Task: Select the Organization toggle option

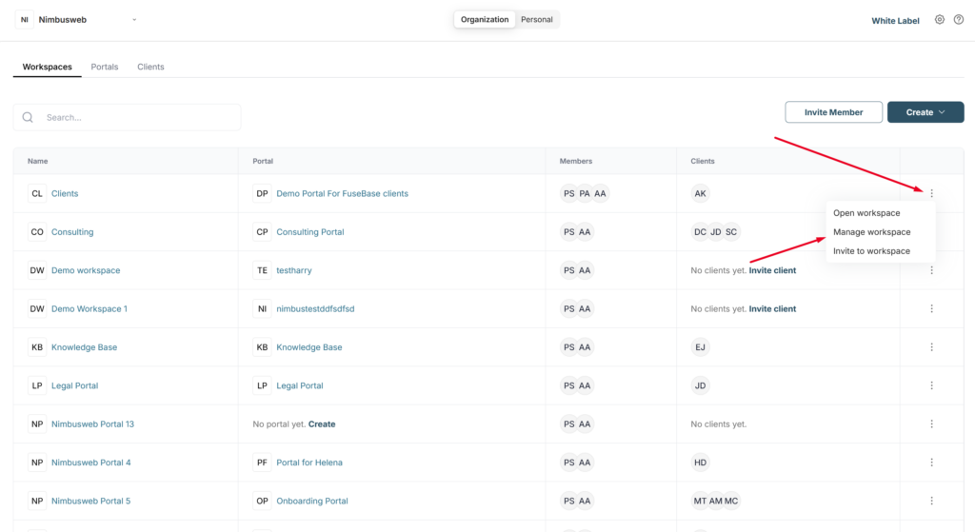Action: tap(485, 19)
